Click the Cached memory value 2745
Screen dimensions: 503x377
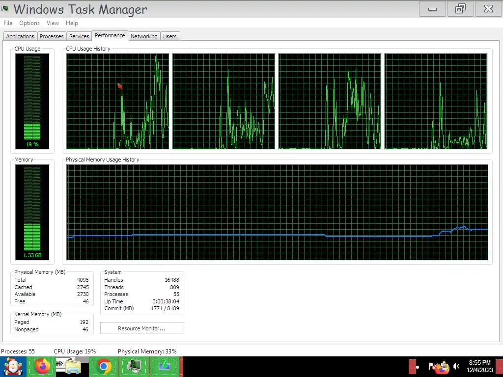coord(83,287)
